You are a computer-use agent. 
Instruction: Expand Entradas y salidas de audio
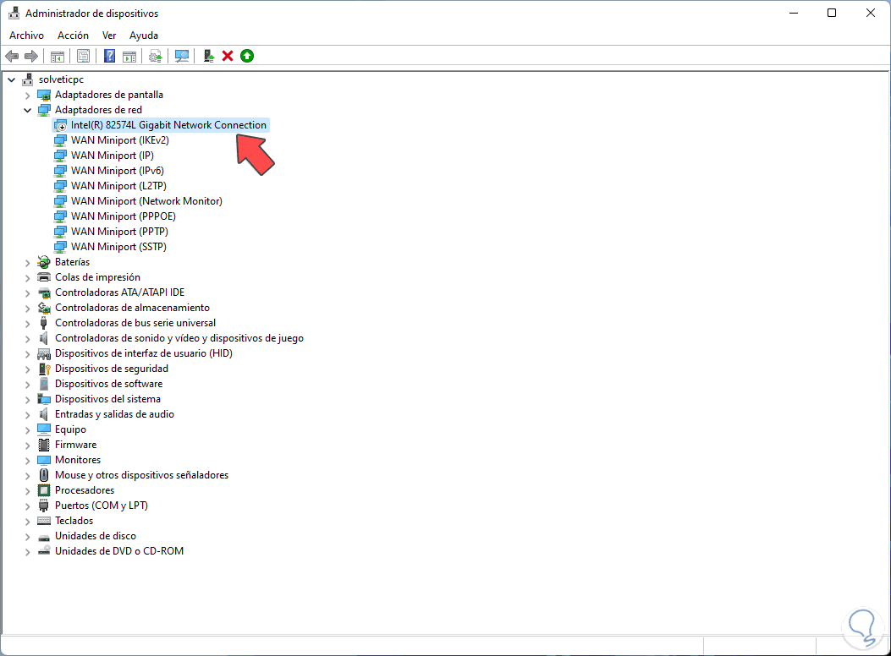click(27, 415)
